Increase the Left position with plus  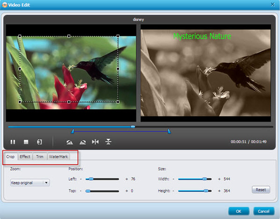pyautogui.click(x=126, y=179)
